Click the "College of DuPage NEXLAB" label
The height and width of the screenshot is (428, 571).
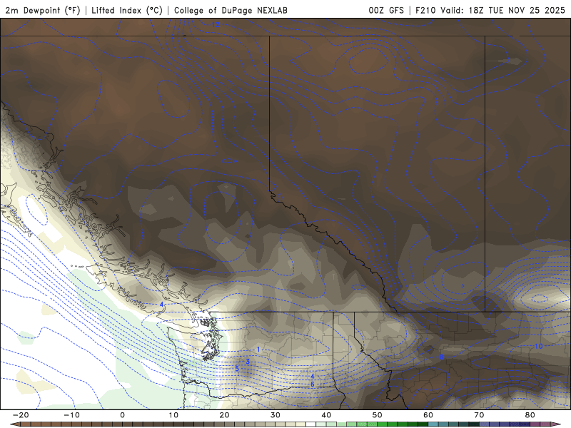pyautogui.click(x=231, y=10)
